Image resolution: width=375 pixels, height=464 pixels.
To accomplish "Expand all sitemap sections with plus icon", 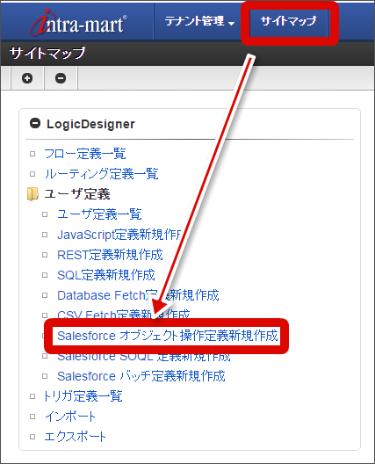I will tap(27, 78).
